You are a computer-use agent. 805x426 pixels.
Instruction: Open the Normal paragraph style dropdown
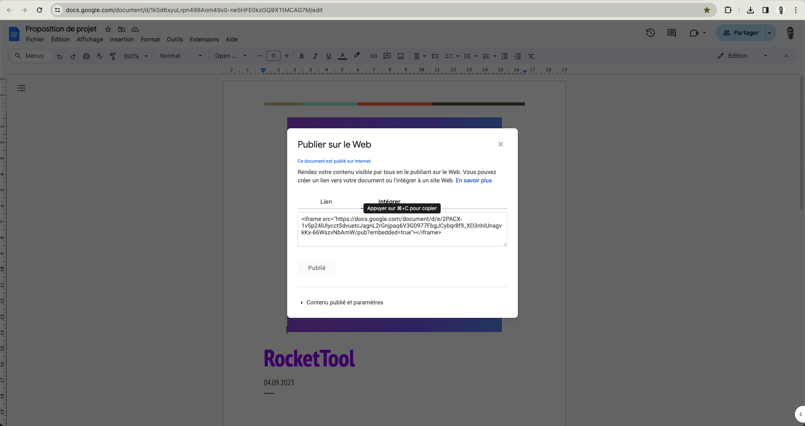(x=181, y=56)
